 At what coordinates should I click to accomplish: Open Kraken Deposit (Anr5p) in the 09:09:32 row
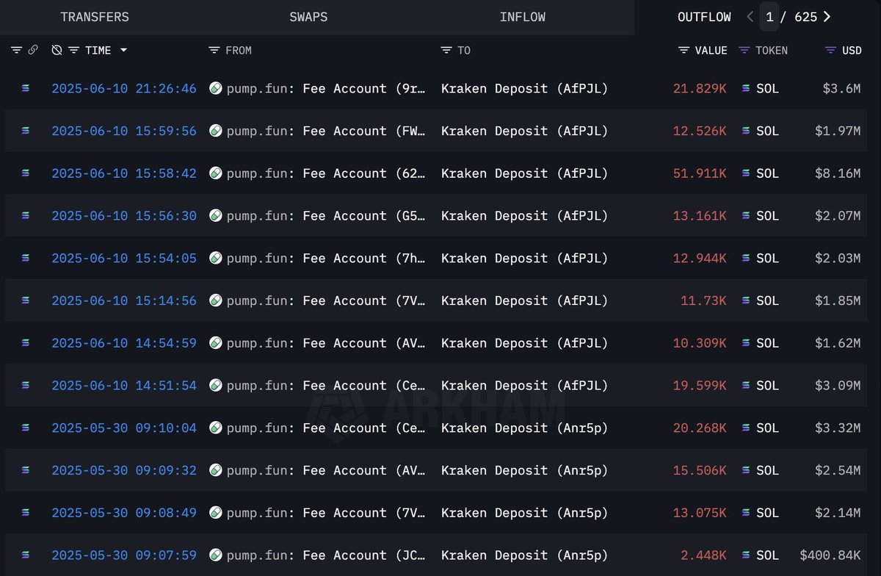(x=525, y=470)
